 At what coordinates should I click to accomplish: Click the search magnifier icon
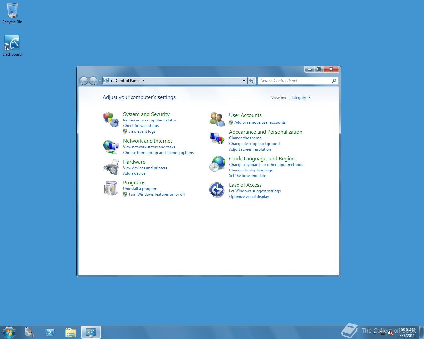tap(334, 81)
